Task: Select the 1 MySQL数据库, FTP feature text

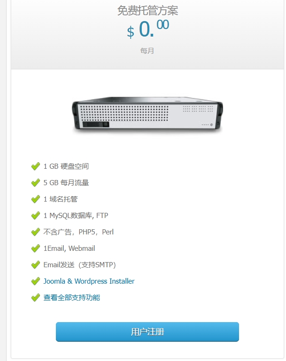Action: coord(76,216)
